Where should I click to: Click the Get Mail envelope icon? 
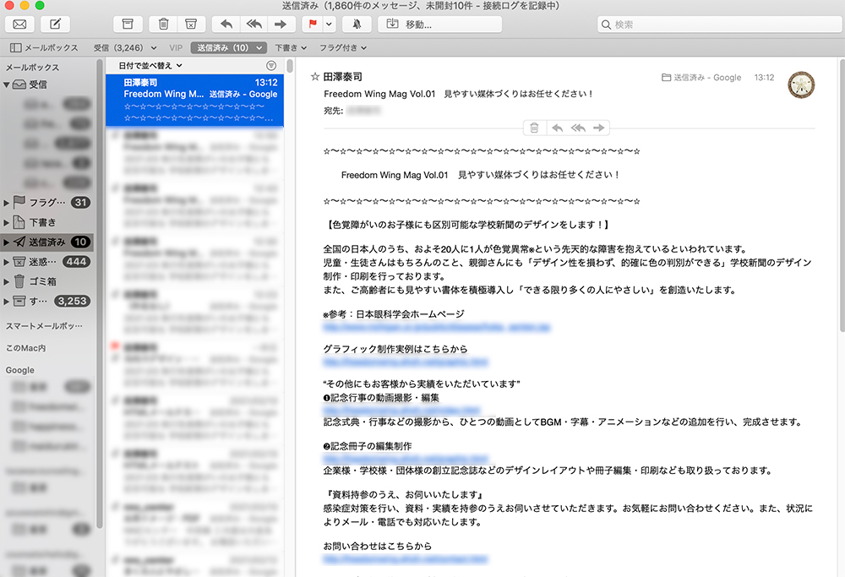[19, 24]
